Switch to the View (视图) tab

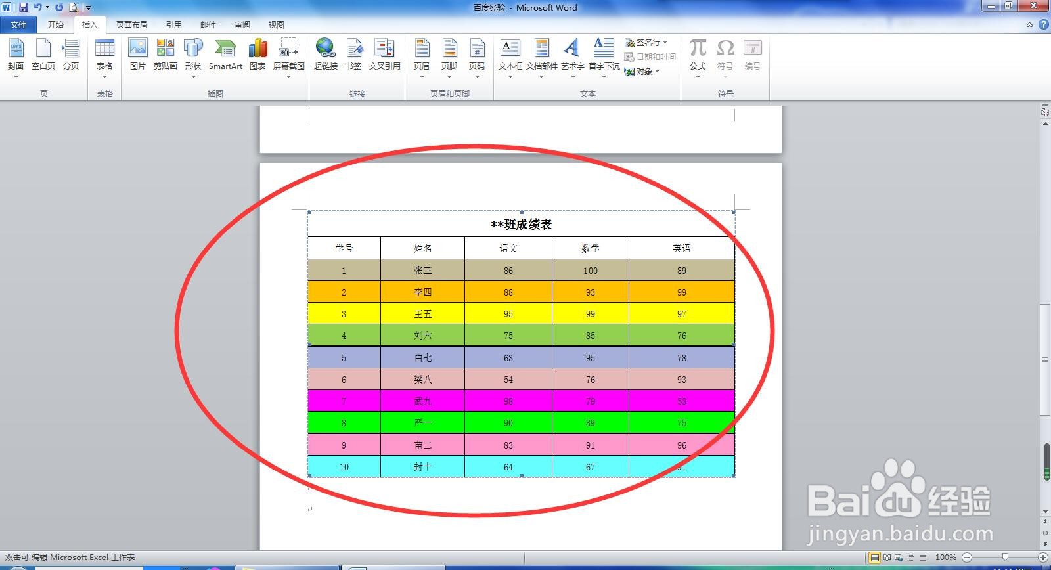tap(277, 25)
